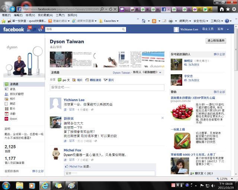Select 轉貼連結 link share option

pyautogui.click(x=93, y=80)
